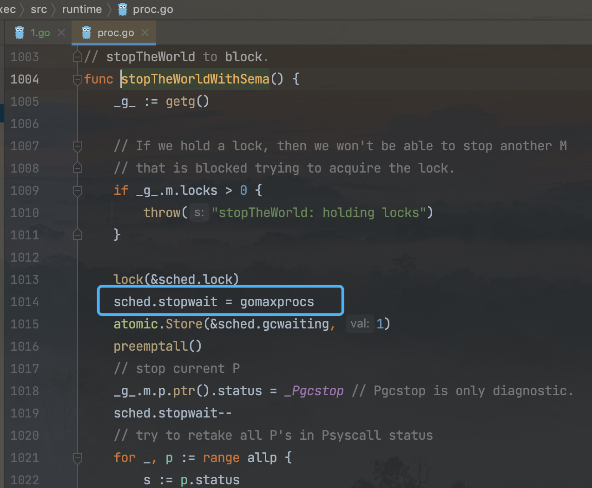This screenshot has width=592, height=488.
Task: Open the runtime folder breadcrumb
Action: (x=82, y=9)
